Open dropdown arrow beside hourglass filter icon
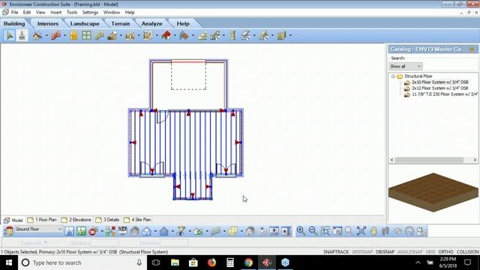Screen dimensions: 480x270 pos(190,232)
